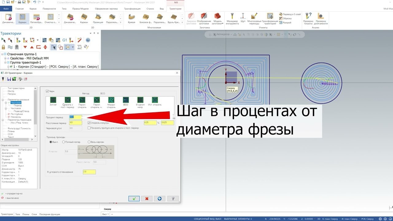Confirm dialog with green checkmark button
The width and height of the screenshot is (393, 221).
(134, 199)
